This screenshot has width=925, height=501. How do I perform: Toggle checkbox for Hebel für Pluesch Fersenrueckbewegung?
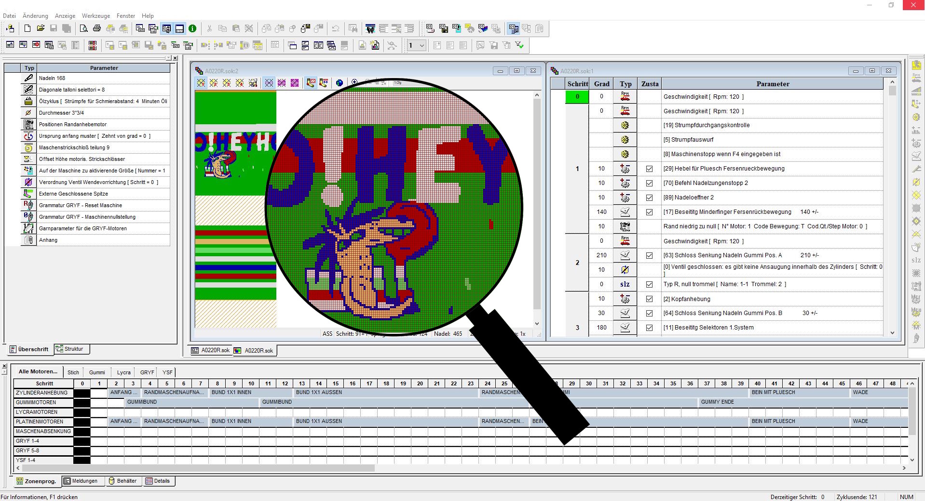coord(649,169)
